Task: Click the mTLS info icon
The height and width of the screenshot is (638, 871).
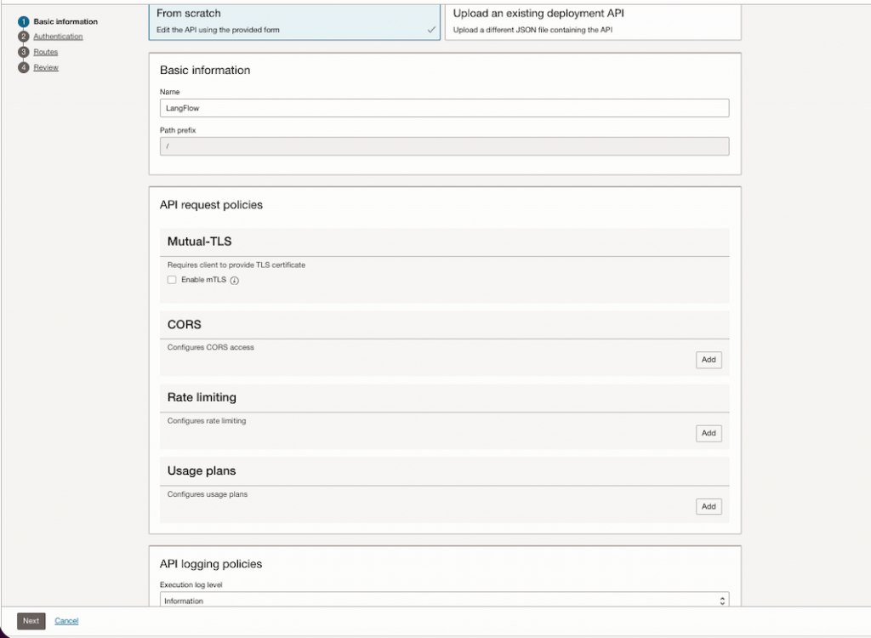Action: coord(235,280)
